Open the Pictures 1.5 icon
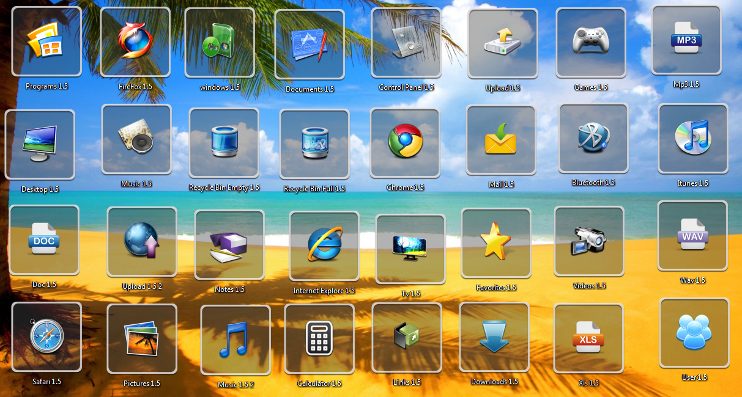This screenshot has width=742, height=397. pos(142,337)
